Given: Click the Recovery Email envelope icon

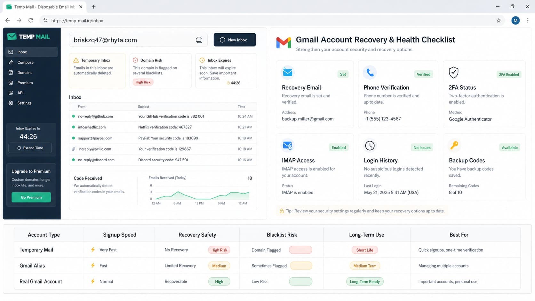Looking at the screenshot, I should click(x=288, y=73).
